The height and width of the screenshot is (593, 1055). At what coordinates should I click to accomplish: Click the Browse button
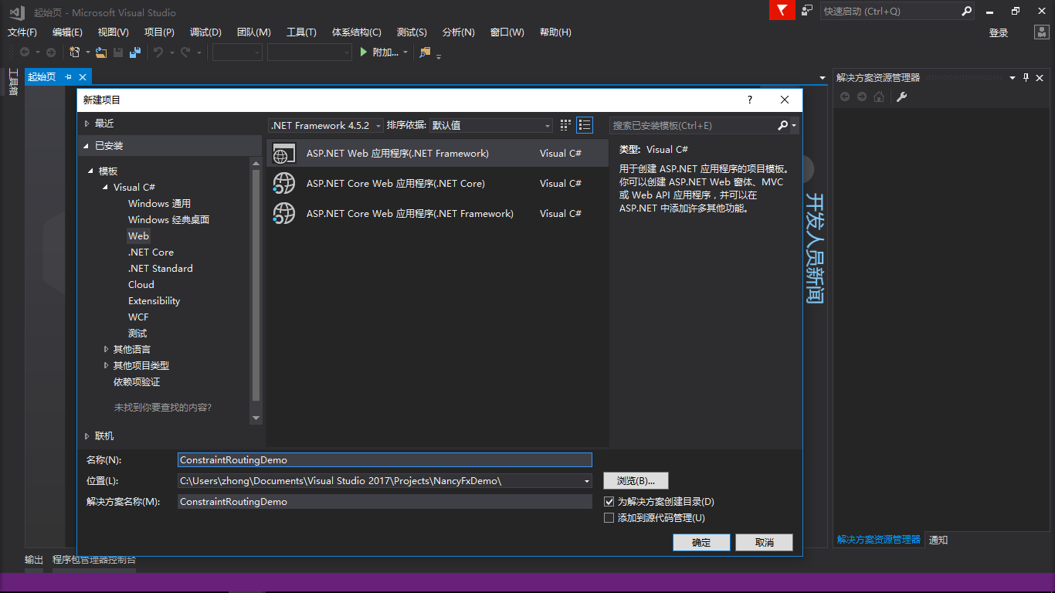tap(636, 480)
